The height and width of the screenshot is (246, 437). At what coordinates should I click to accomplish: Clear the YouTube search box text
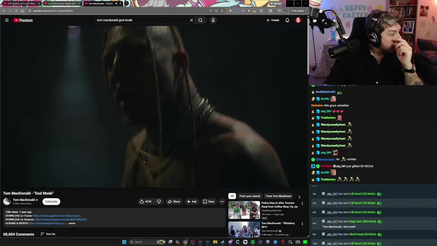[192, 20]
